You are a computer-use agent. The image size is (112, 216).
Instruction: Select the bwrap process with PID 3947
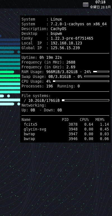tap(65, 134)
